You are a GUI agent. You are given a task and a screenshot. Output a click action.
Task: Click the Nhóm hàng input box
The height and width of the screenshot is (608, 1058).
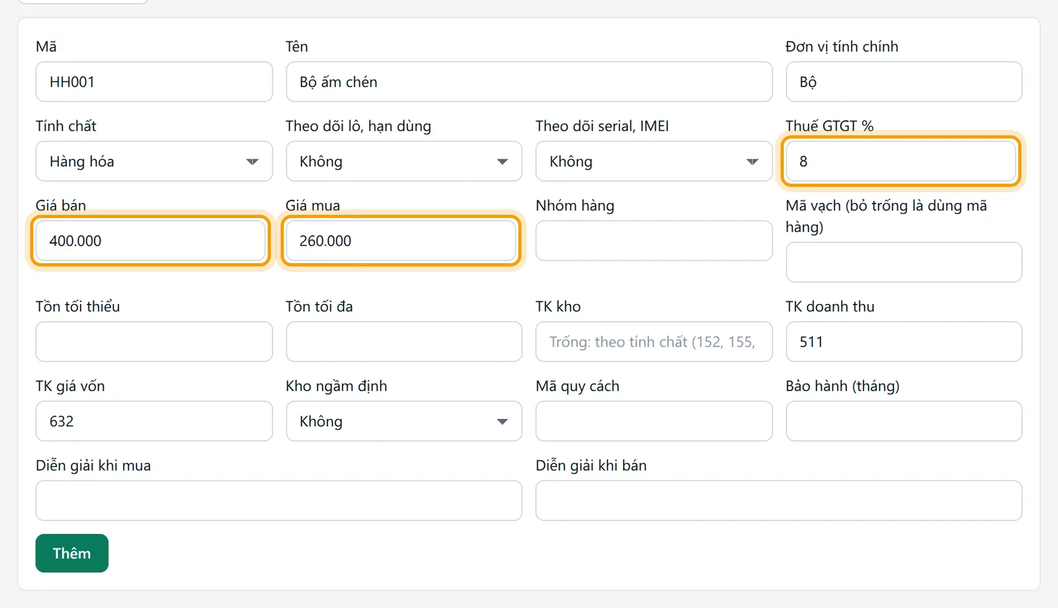654,241
